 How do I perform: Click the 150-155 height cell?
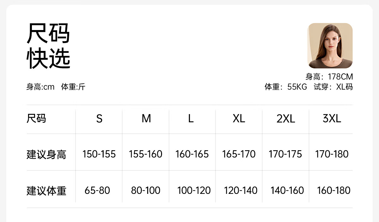pyautogui.click(x=99, y=154)
